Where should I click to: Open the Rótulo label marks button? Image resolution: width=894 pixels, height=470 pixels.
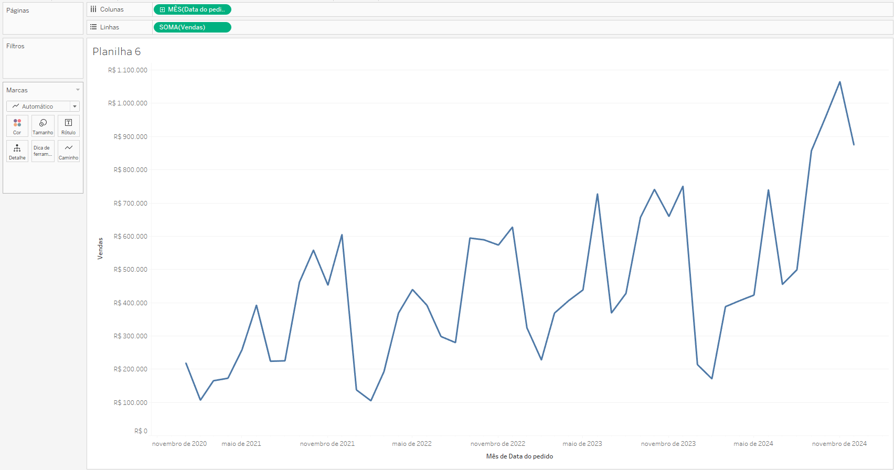(68, 126)
